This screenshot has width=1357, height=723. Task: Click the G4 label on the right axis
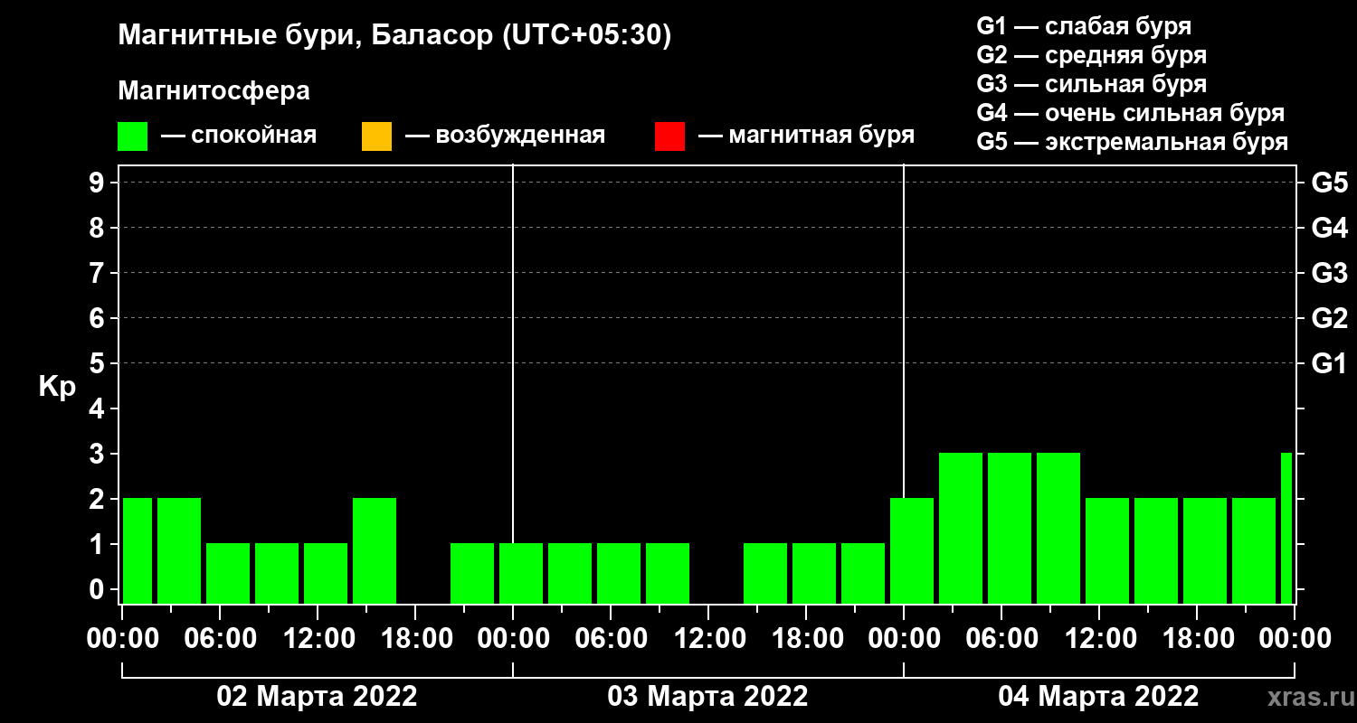pyautogui.click(x=1330, y=228)
